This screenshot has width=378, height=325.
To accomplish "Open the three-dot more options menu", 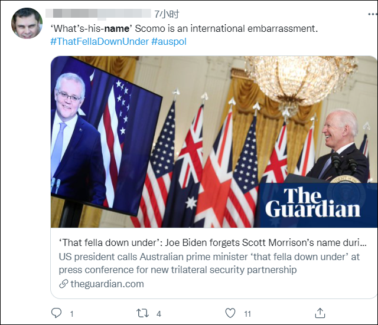I will [x=373, y=14].
